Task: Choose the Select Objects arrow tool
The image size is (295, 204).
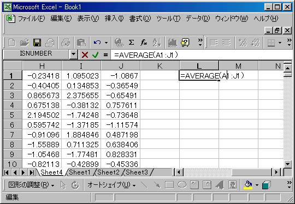Action: tap(63, 185)
